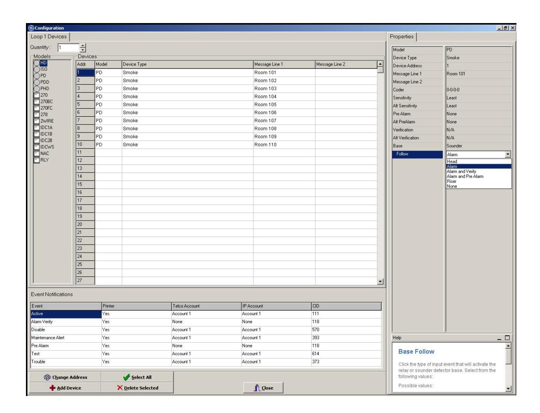Select the IDCWS module icon

click(x=36, y=147)
